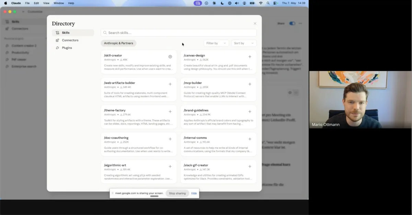The image size is (412, 215).
Task: Click the search magnifier icon in skills search
Action: coord(105,33)
